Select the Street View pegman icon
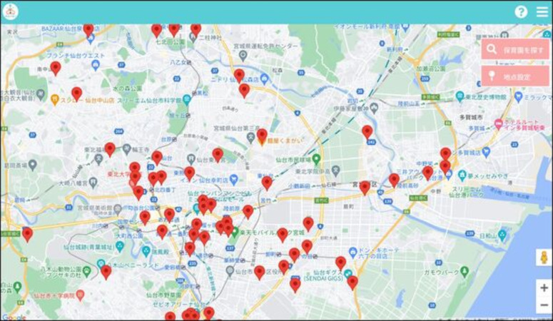The height and width of the screenshot is (321, 553). pos(544,258)
